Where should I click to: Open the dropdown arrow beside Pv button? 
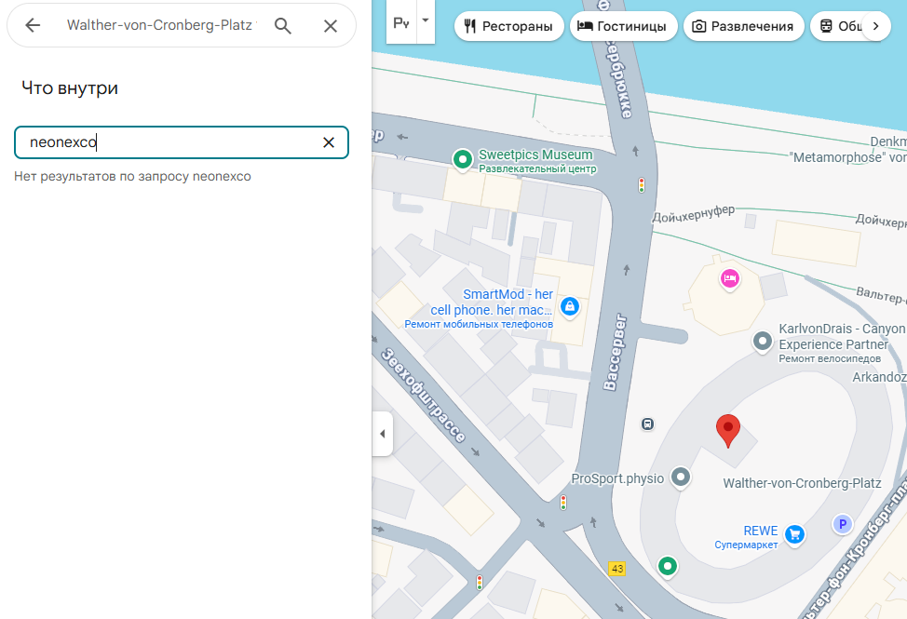426,20
